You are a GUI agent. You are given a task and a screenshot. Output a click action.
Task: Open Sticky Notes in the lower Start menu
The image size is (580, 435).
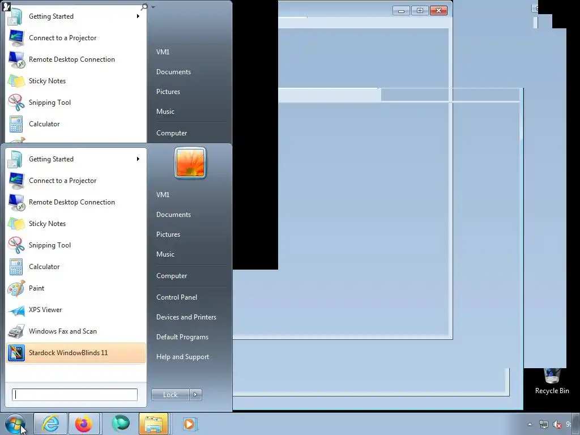(x=75, y=224)
